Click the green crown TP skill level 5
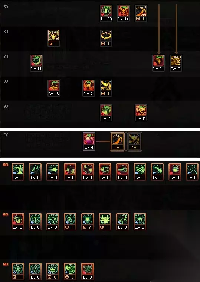The width and height of the screenshot is (200, 282). (x=53, y=272)
